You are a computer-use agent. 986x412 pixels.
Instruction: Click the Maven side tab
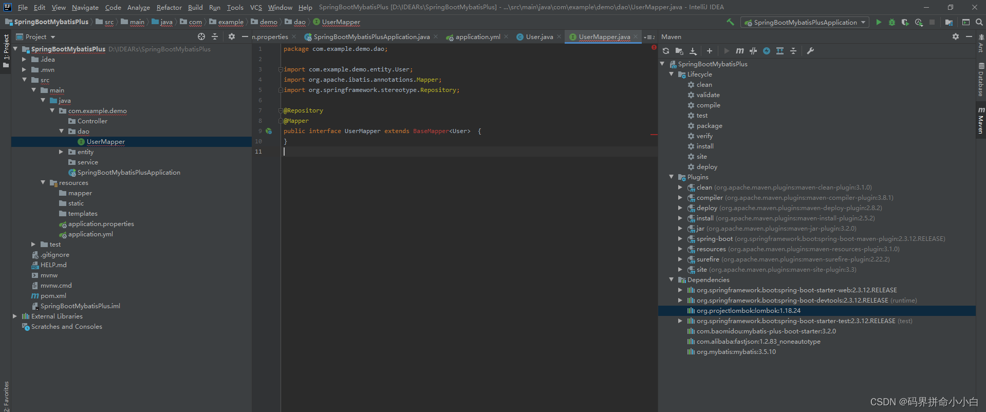[981, 121]
